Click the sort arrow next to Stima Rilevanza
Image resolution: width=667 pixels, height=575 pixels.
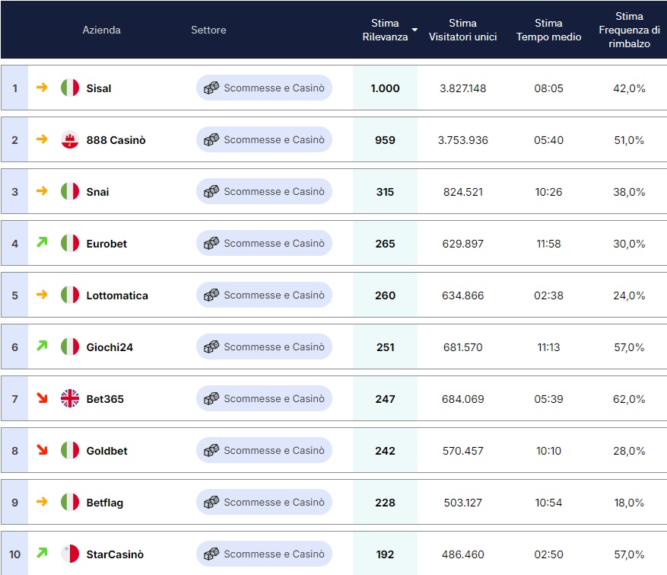414,30
